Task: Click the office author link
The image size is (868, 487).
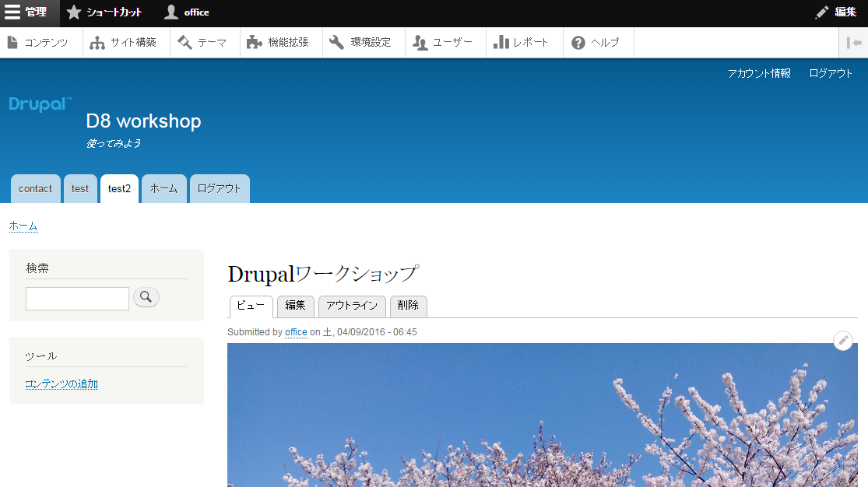Action: pyautogui.click(x=296, y=332)
